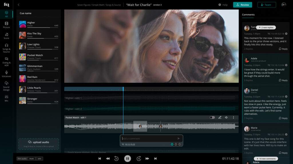
Task: Click the pencil edit icon on Pocket Watch track
Action: click(220, 118)
